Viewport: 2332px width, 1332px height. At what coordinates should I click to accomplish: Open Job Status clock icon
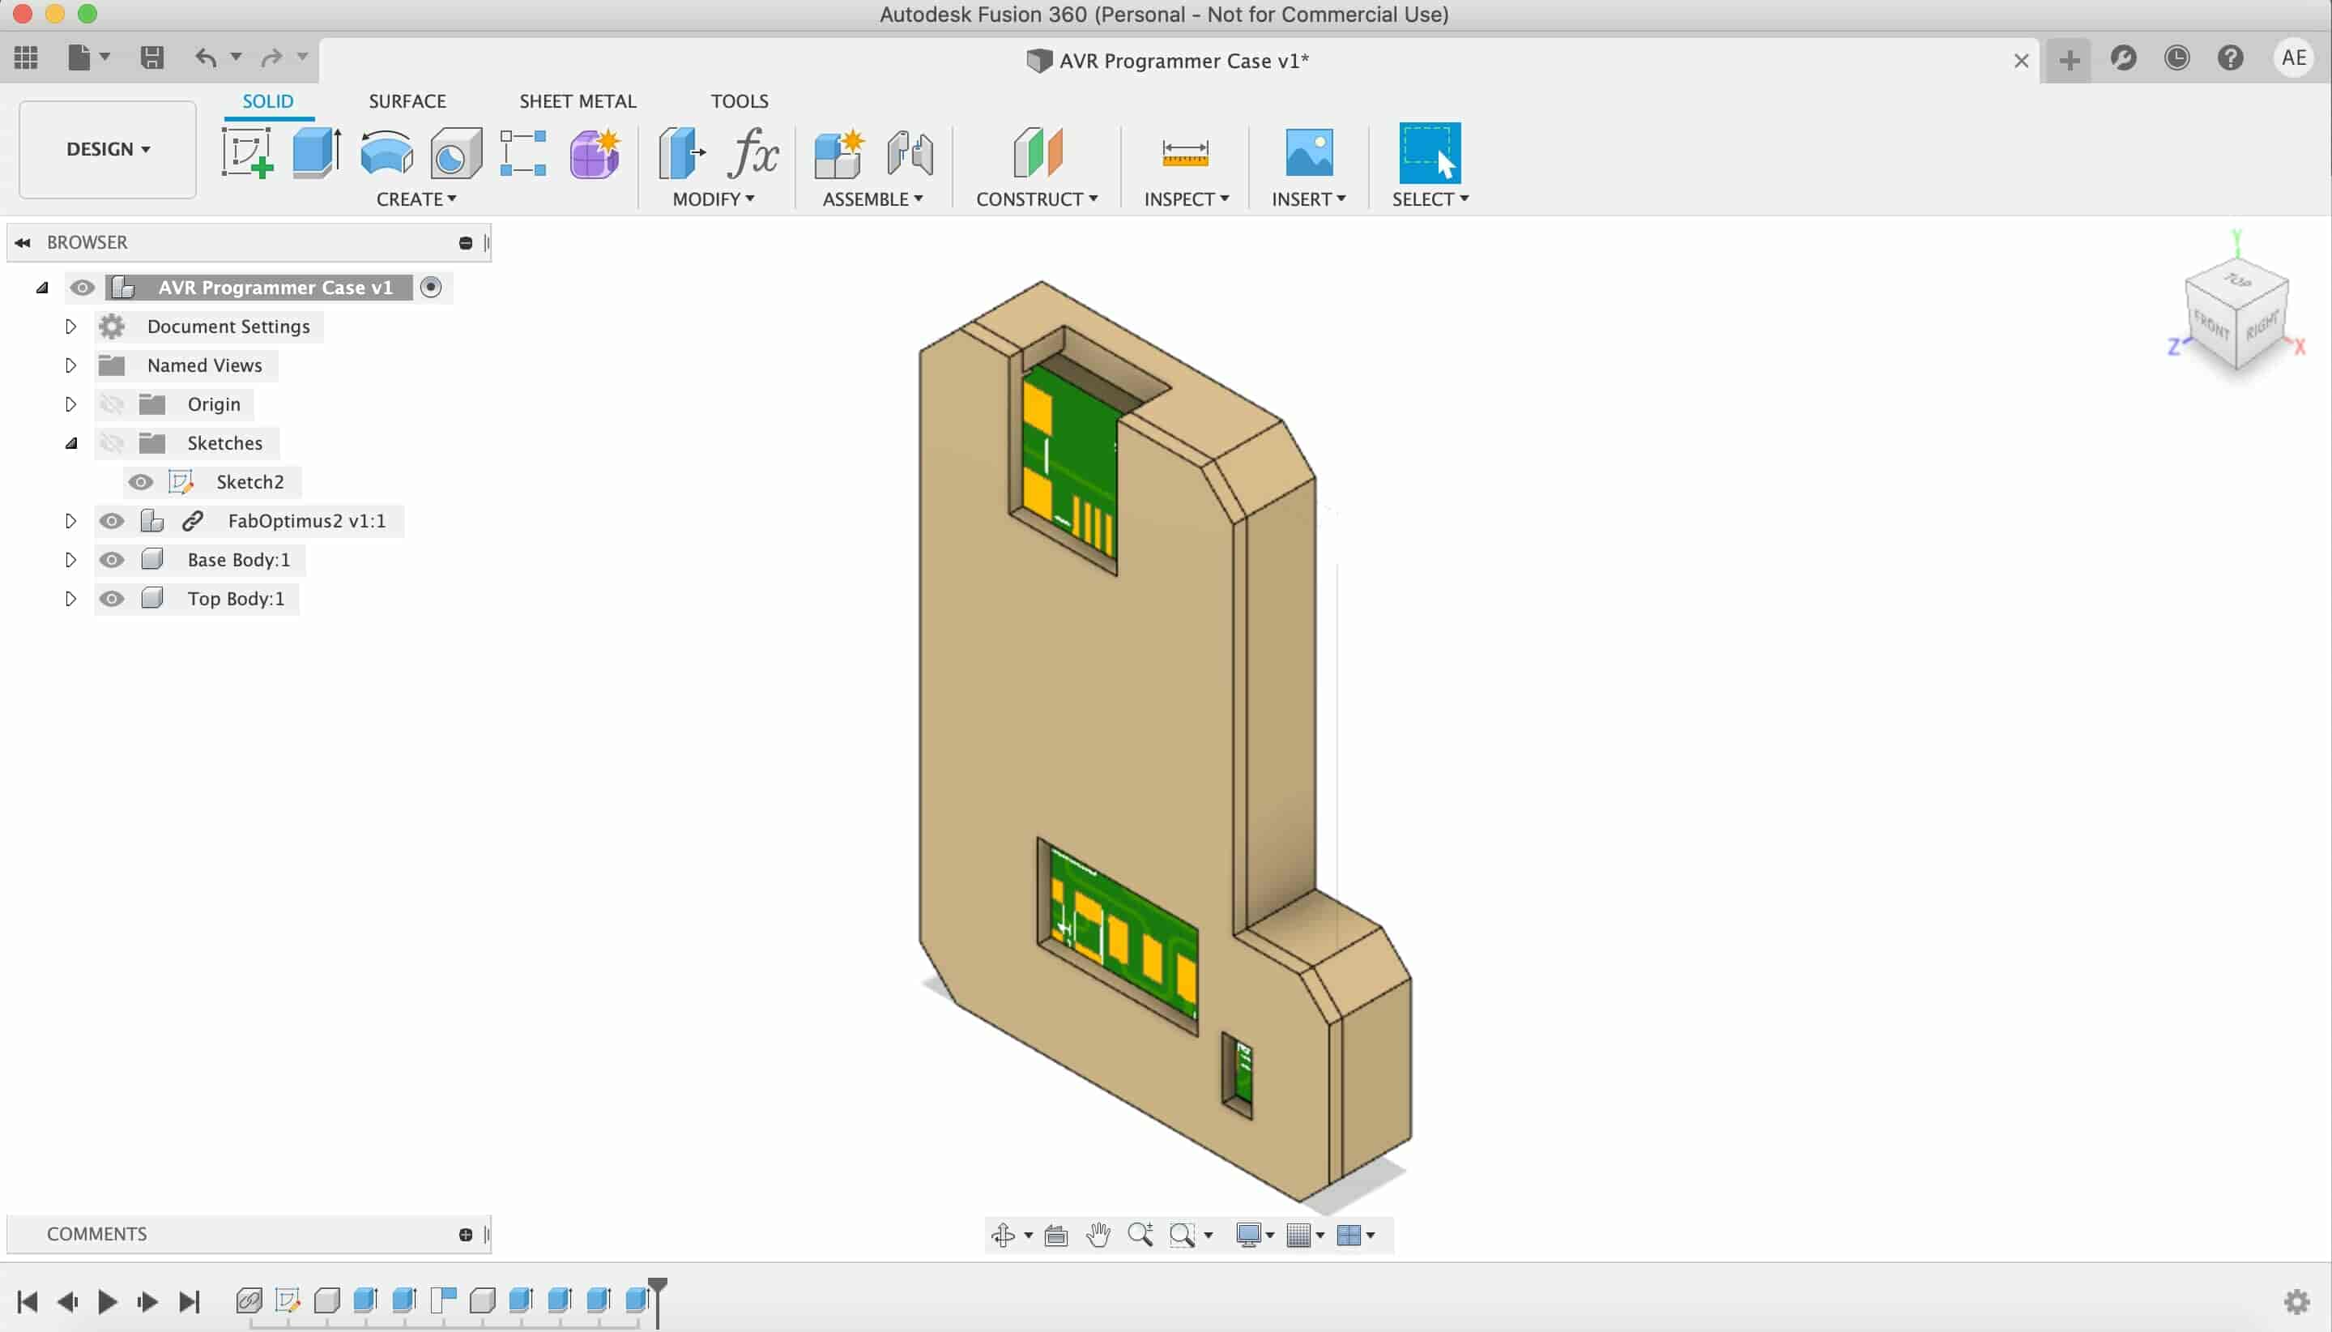tap(2176, 58)
